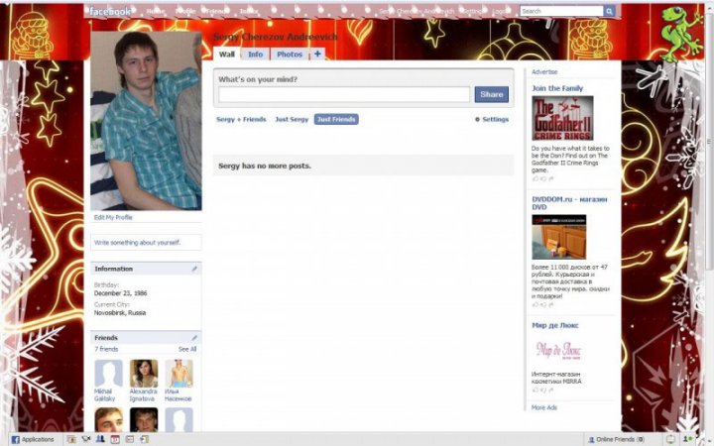The height and width of the screenshot is (446, 714).
Task: Open the notes app icon in bottom bar
Action: (130, 439)
